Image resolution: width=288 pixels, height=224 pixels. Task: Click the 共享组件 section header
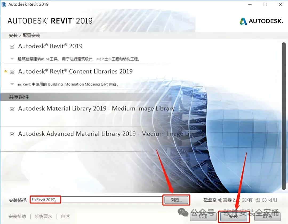(19, 97)
